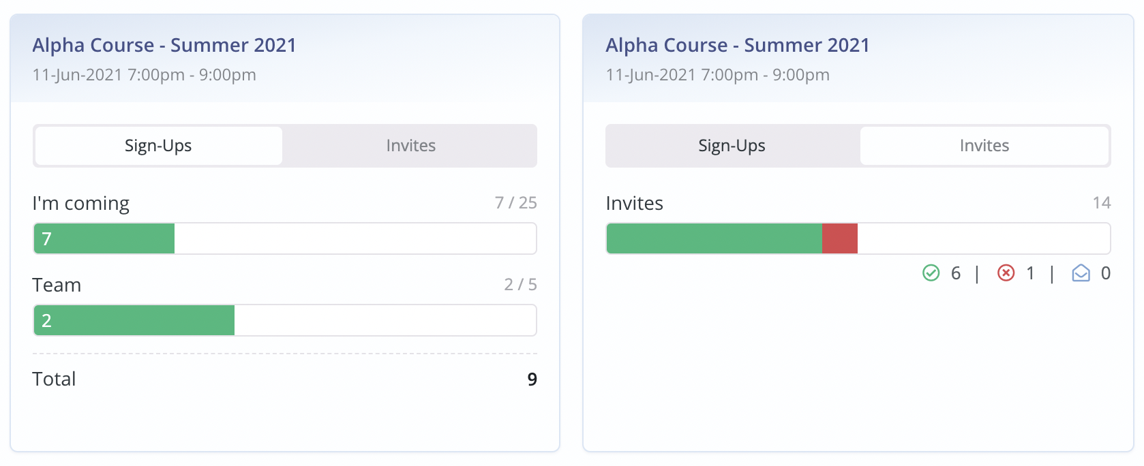Click the Total sign-ups value 9

coord(532,379)
